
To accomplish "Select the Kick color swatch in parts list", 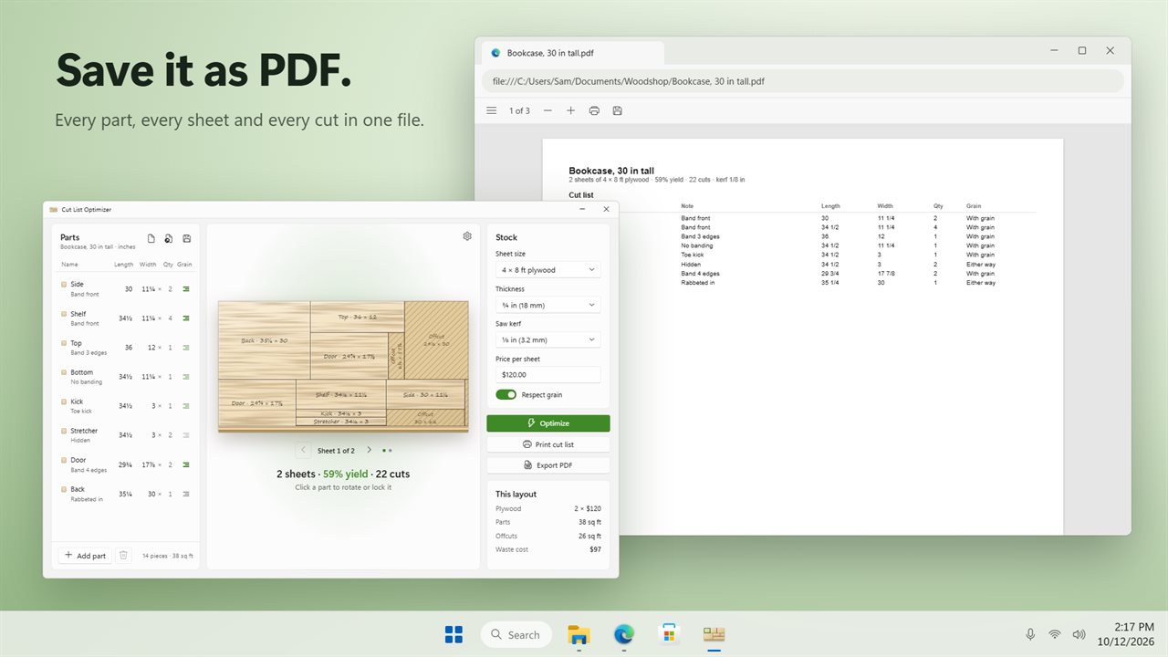I will pyautogui.click(x=64, y=401).
